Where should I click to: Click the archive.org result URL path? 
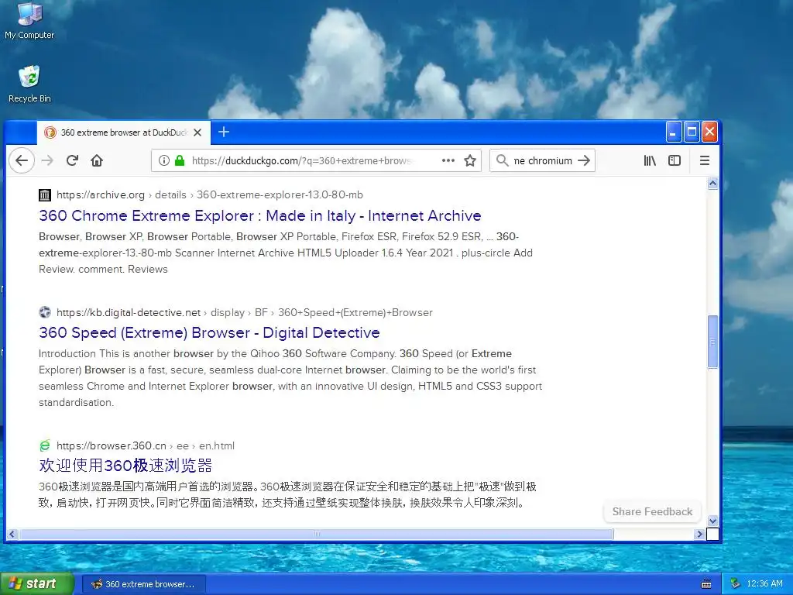coord(210,194)
